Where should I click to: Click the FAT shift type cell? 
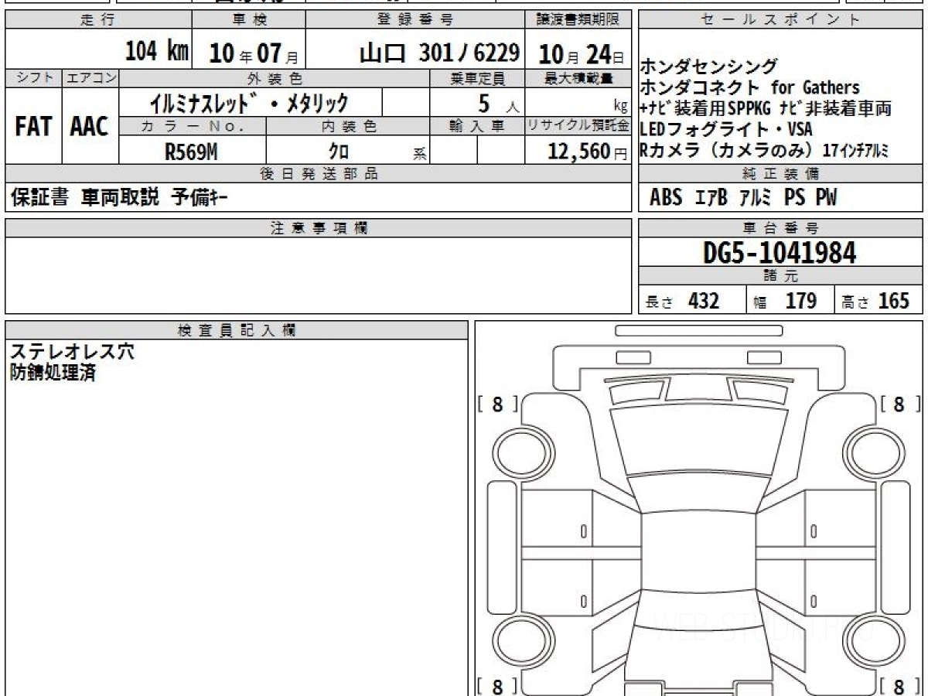click(x=33, y=127)
